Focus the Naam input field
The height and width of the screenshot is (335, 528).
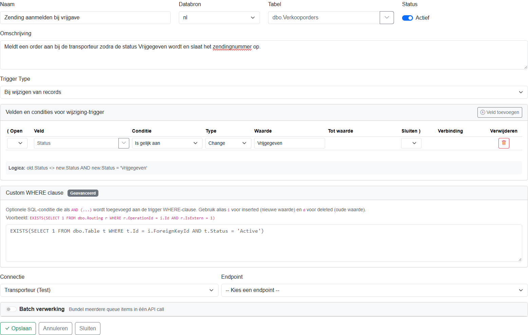tap(85, 18)
